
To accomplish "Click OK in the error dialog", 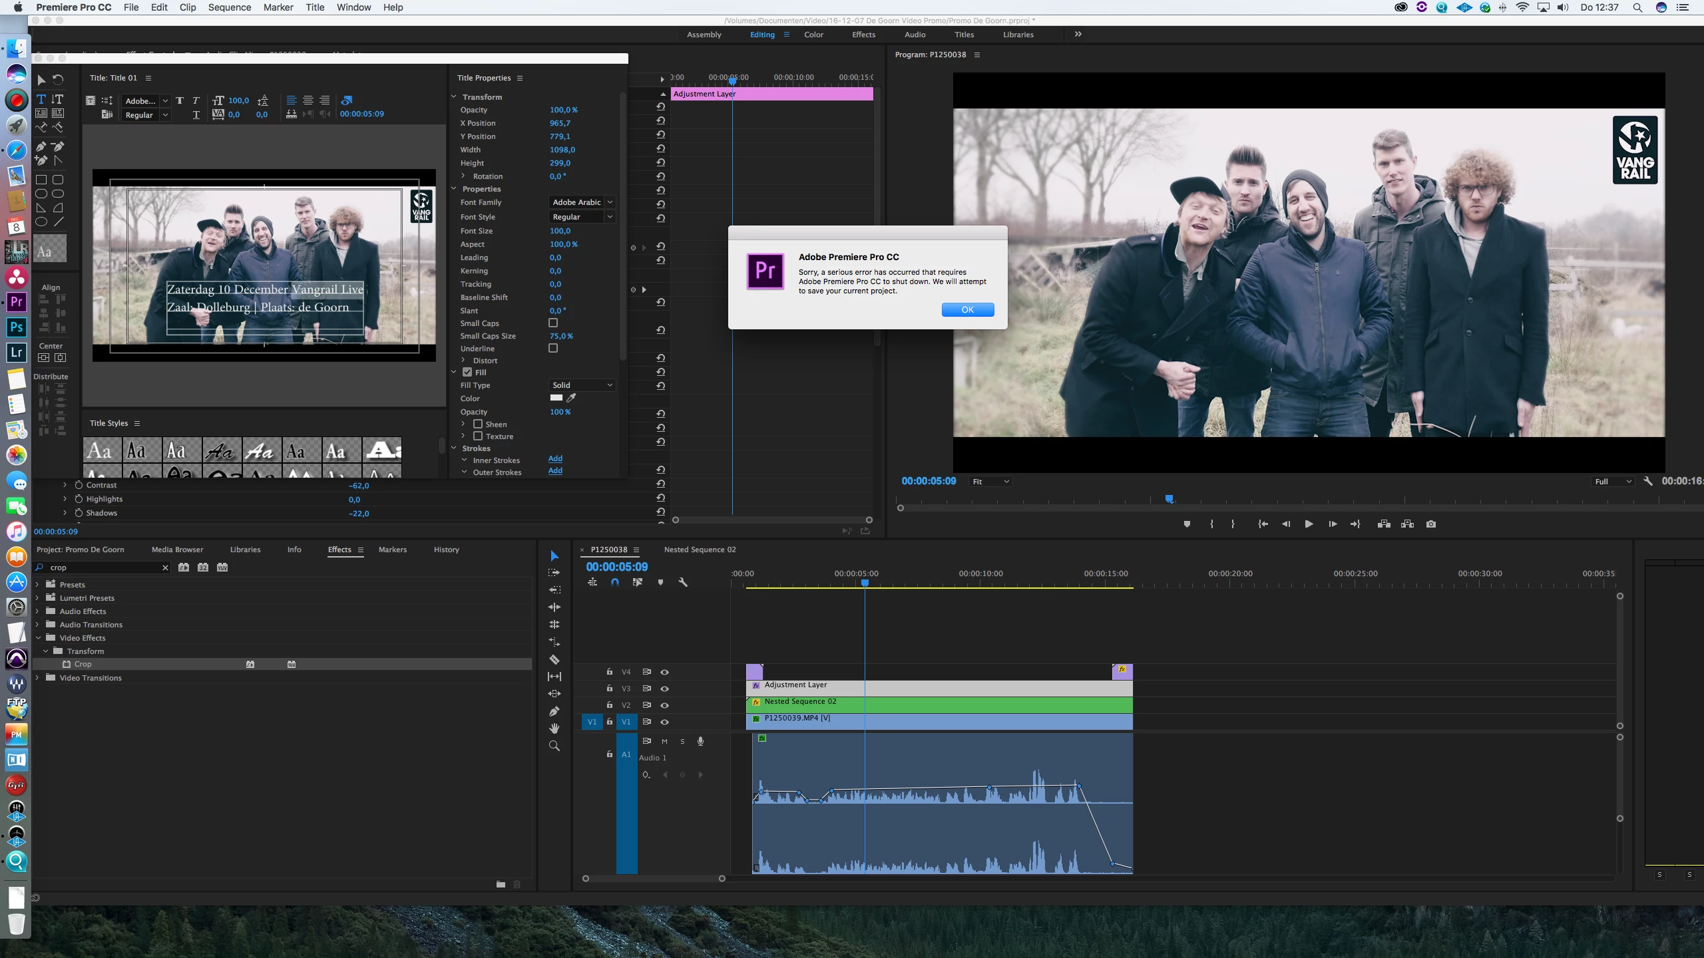I will point(967,309).
